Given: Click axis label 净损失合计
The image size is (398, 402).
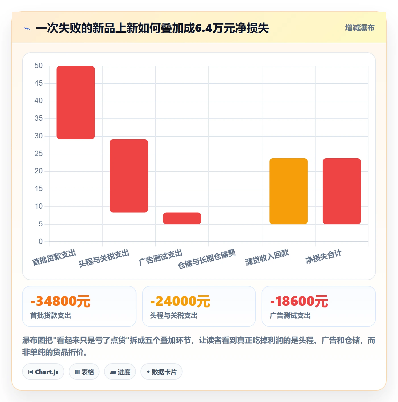Looking at the screenshot, I should (x=324, y=256).
